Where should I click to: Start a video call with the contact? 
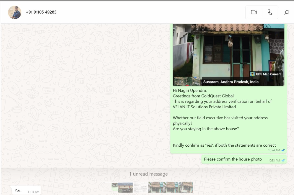254,12
